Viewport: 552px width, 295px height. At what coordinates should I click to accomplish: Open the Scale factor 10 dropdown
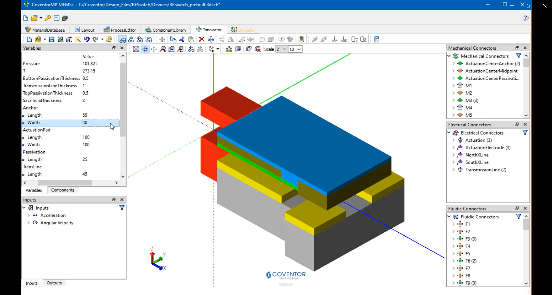295,49
